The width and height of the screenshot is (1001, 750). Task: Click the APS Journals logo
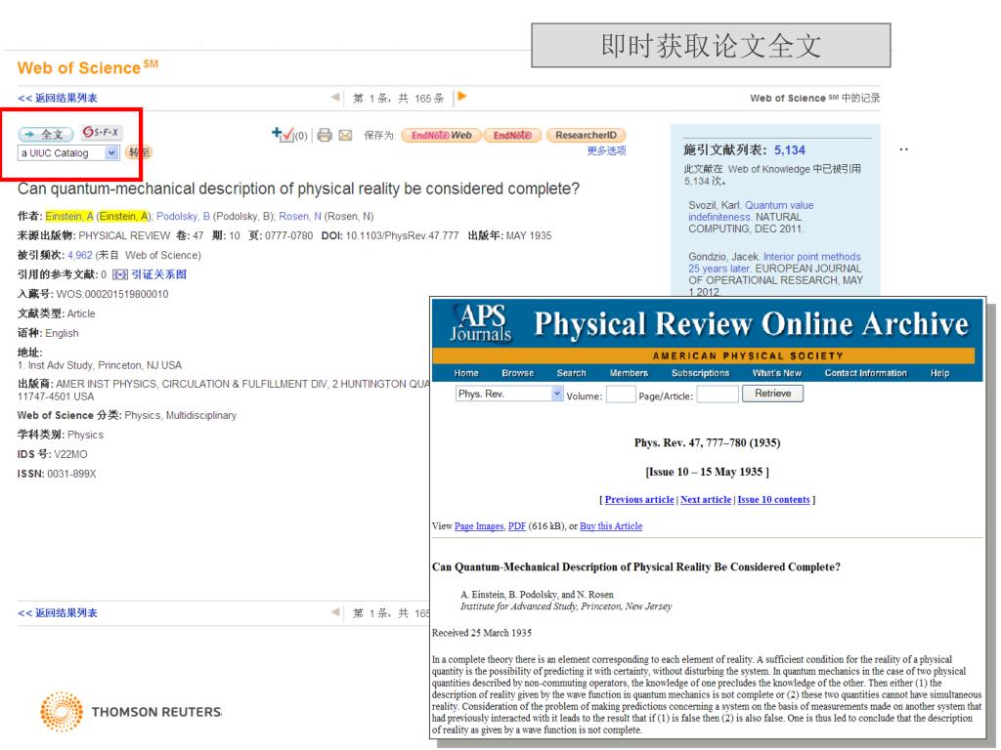(x=481, y=323)
